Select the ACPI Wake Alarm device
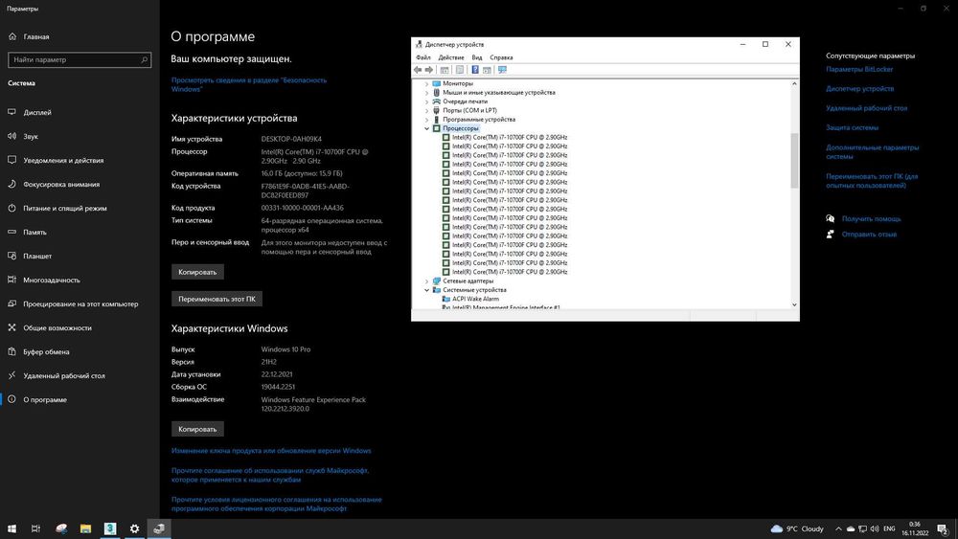The height and width of the screenshot is (539, 958). coord(475,299)
